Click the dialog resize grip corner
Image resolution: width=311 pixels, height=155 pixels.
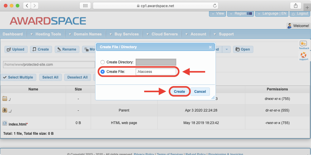point(213,98)
